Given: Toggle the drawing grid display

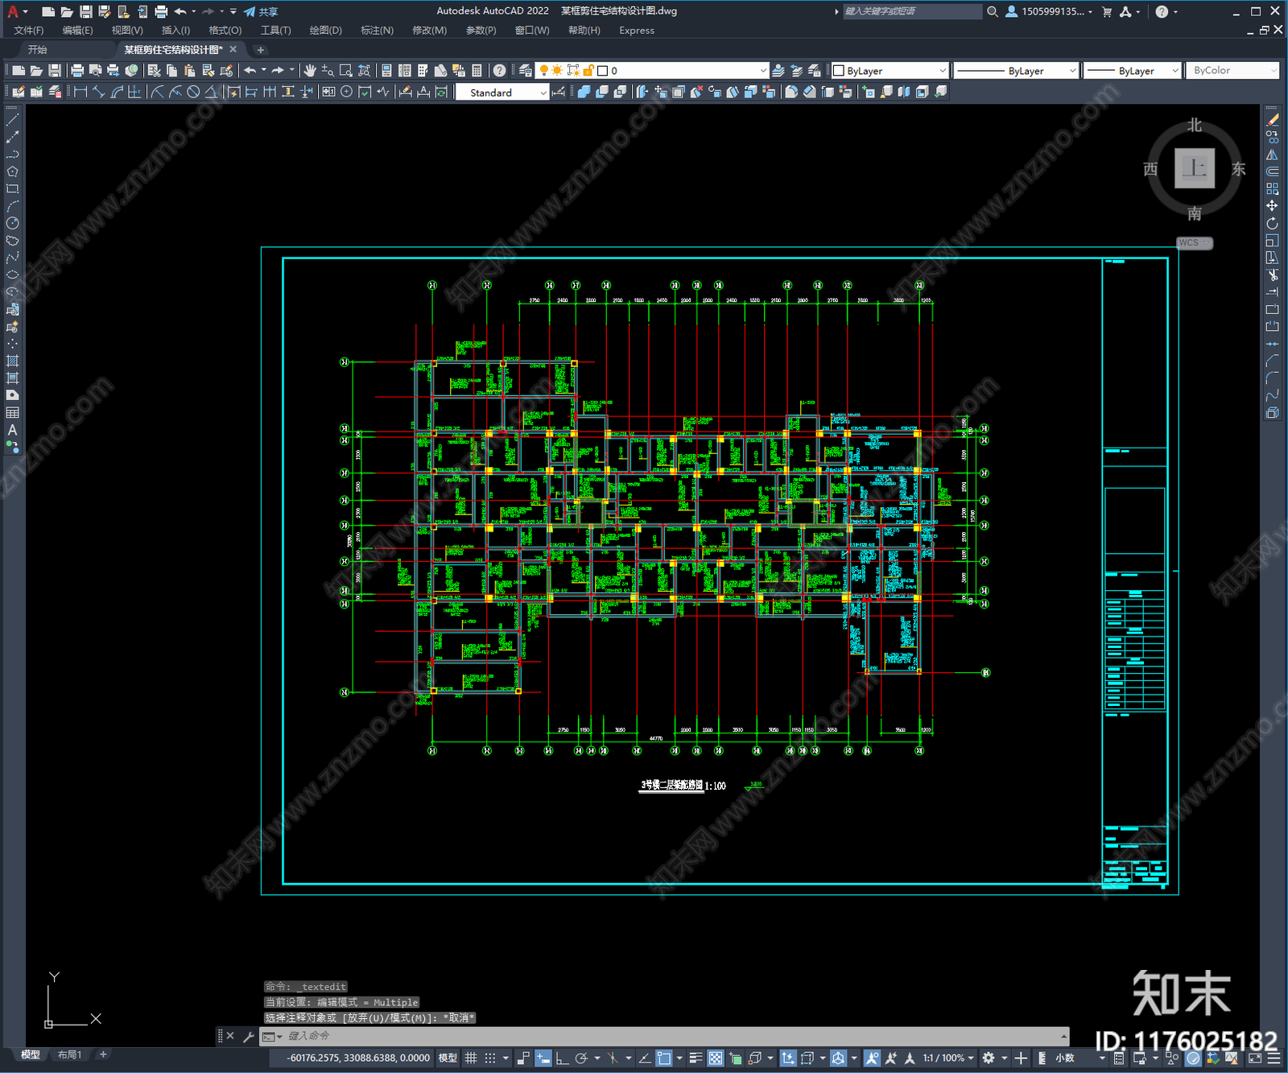Looking at the screenshot, I should point(471,1058).
